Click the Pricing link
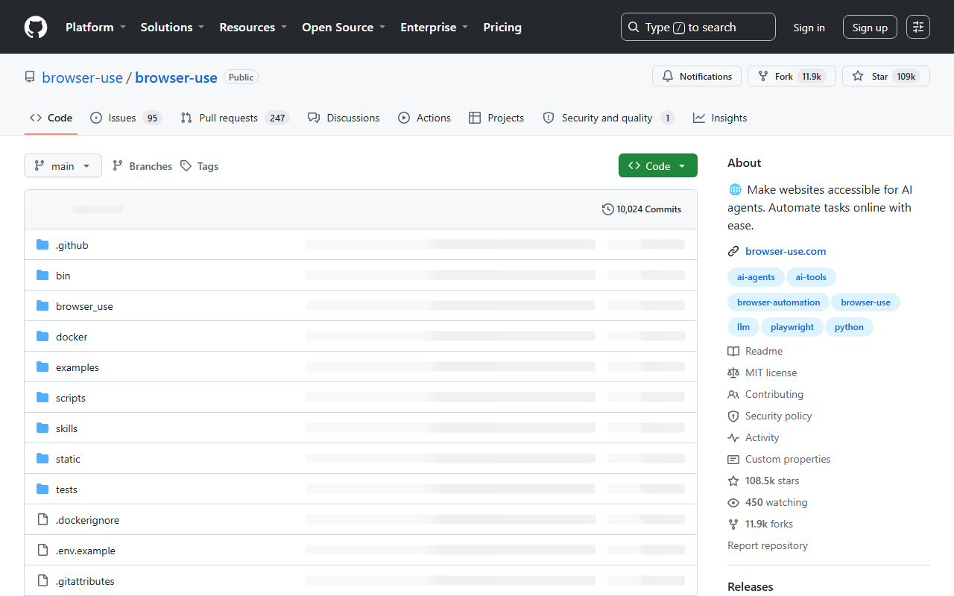954x596 pixels. [x=502, y=28]
